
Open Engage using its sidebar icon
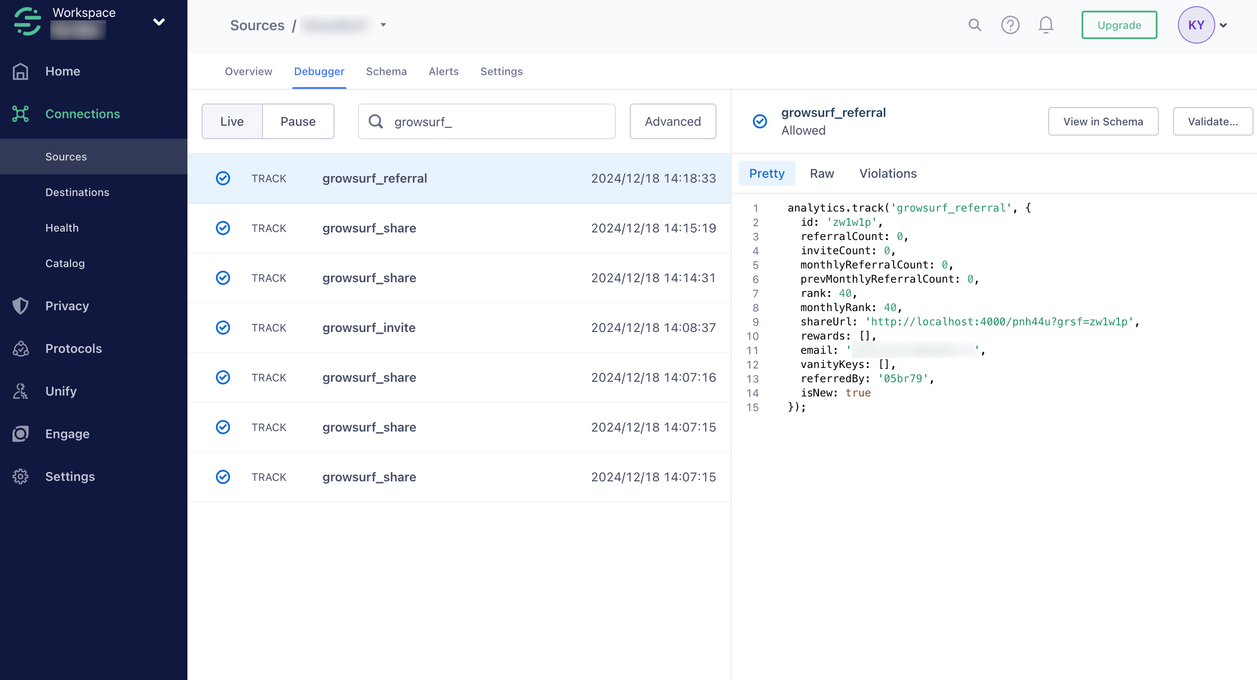click(20, 433)
